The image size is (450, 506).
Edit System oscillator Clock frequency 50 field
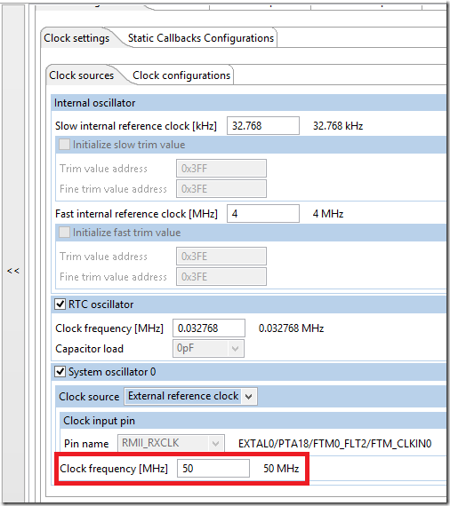pyautogui.click(x=213, y=468)
